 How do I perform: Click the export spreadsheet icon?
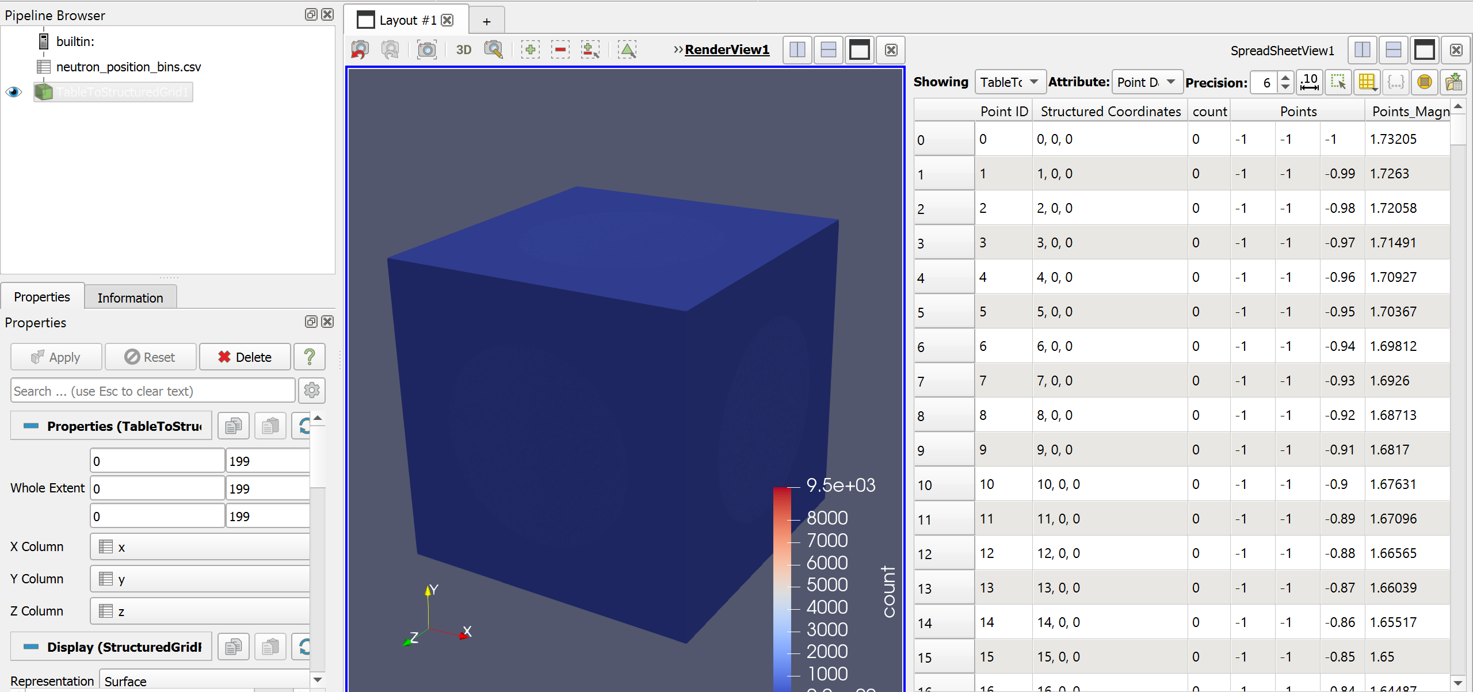(1453, 82)
